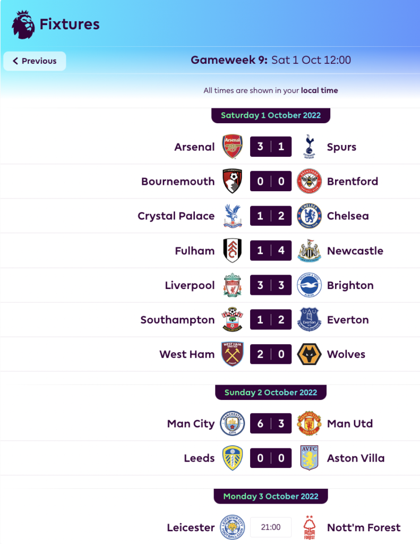420x544 pixels.
Task: Open the Leicester 21:00 kickoff time box
Action: coord(271,528)
